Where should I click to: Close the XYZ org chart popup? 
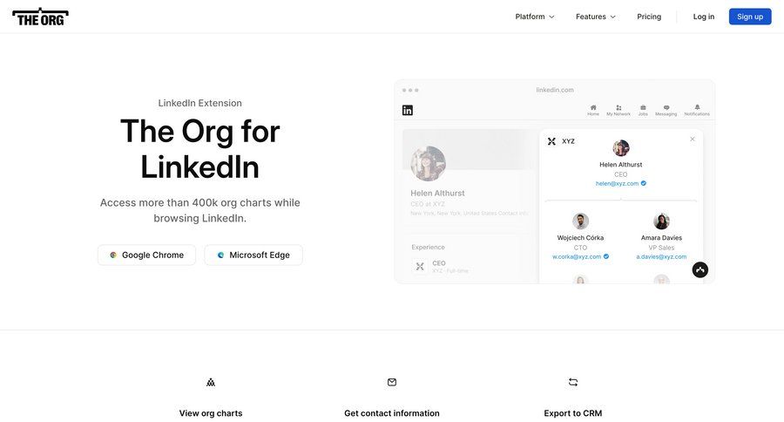693,139
